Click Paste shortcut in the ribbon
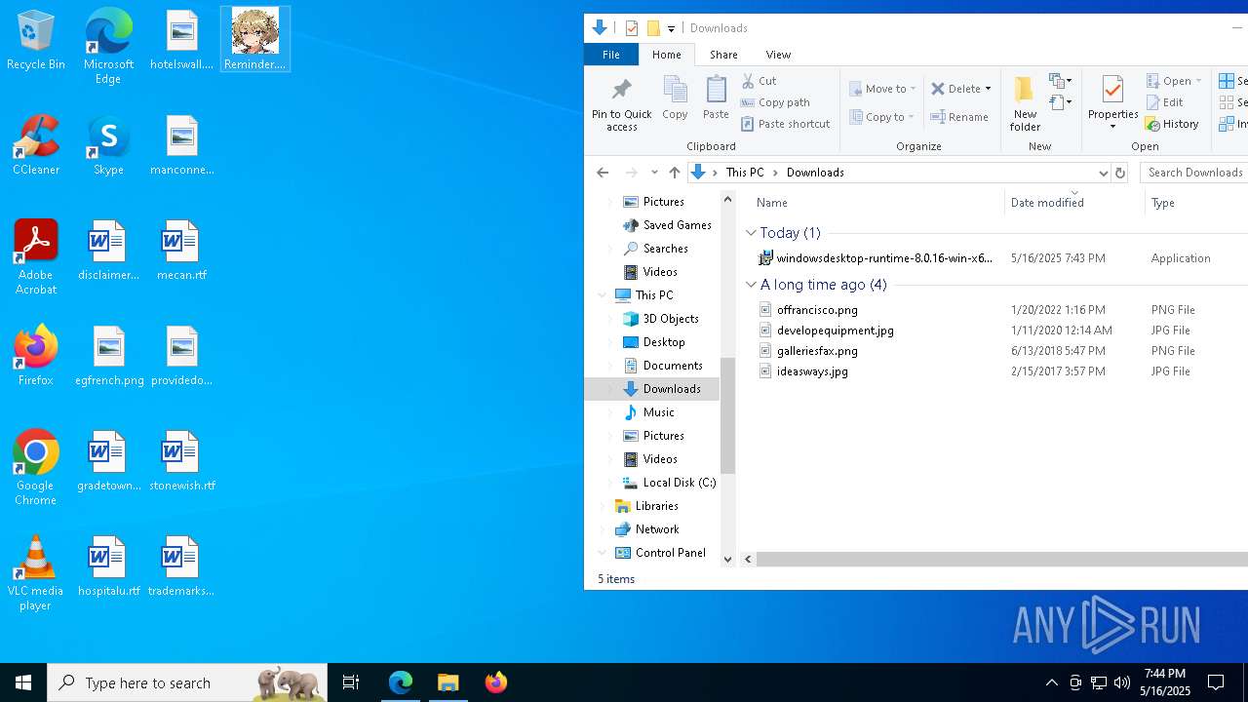1248x702 pixels. pos(785,124)
